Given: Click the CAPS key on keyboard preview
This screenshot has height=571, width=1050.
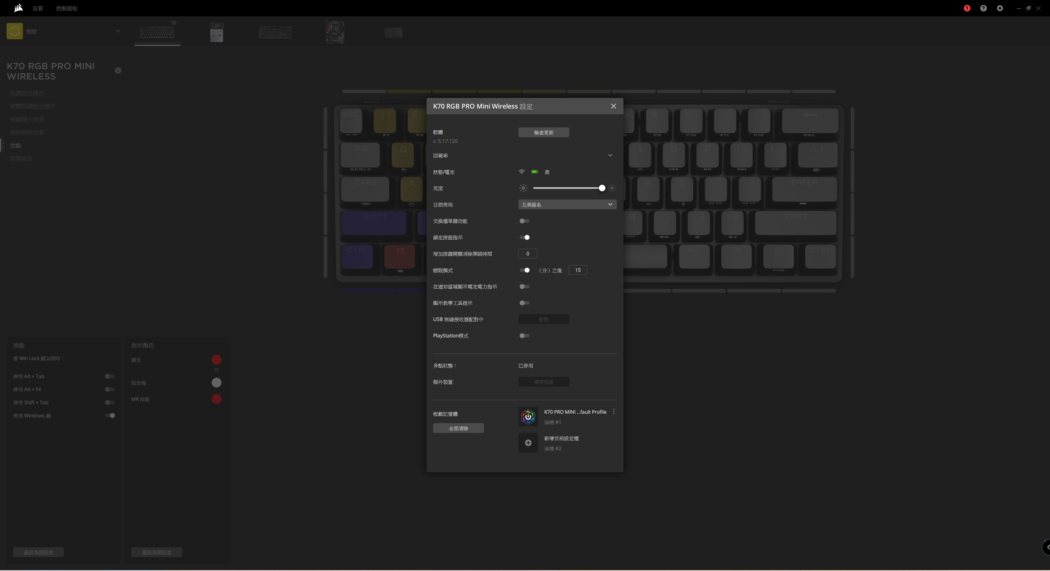Looking at the screenshot, I should click(x=365, y=189).
